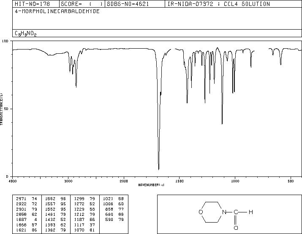Image resolution: width=302 pixels, height=234 pixels.
Task: Click the peak table value 1006
Action: click(108, 204)
